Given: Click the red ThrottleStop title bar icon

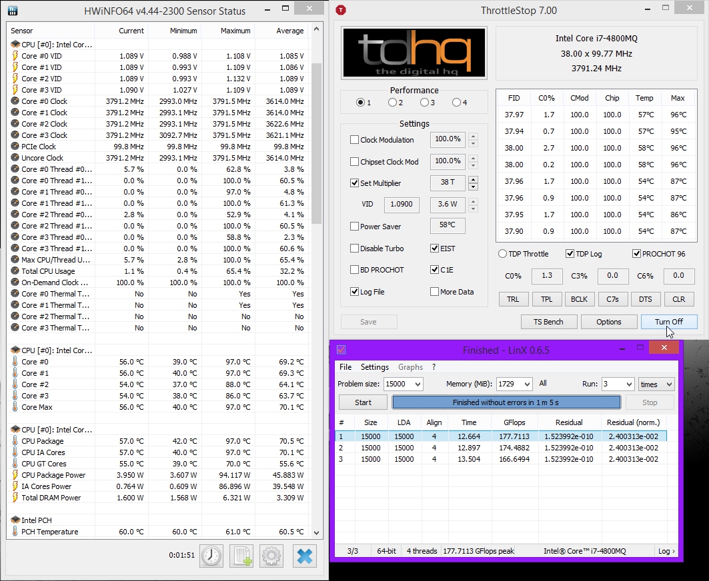Looking at the screenshot, I should tap(341, 10).
